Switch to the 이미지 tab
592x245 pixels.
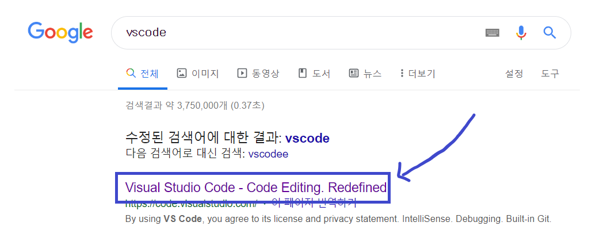click(x=198, y=73)
